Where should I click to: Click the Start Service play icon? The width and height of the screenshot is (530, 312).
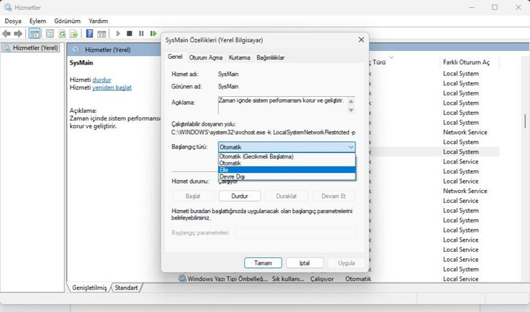[x=118, y=34]
